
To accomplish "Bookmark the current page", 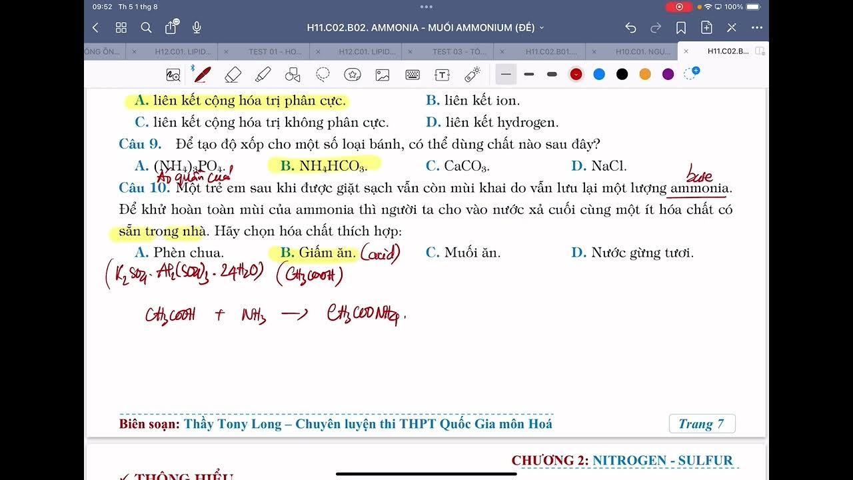I will coord(681,27).
